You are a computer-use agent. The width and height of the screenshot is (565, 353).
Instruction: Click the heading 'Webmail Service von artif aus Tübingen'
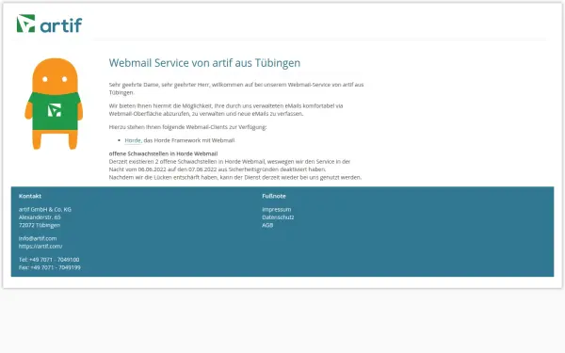pos(204,63)
